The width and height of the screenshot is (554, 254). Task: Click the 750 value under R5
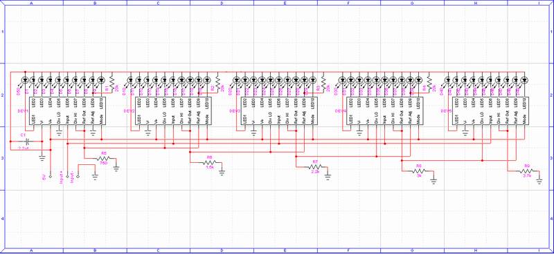[x=104, y=164]
